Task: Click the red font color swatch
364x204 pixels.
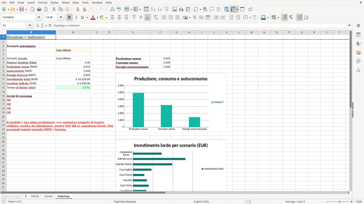Action: tap(93, 18)
